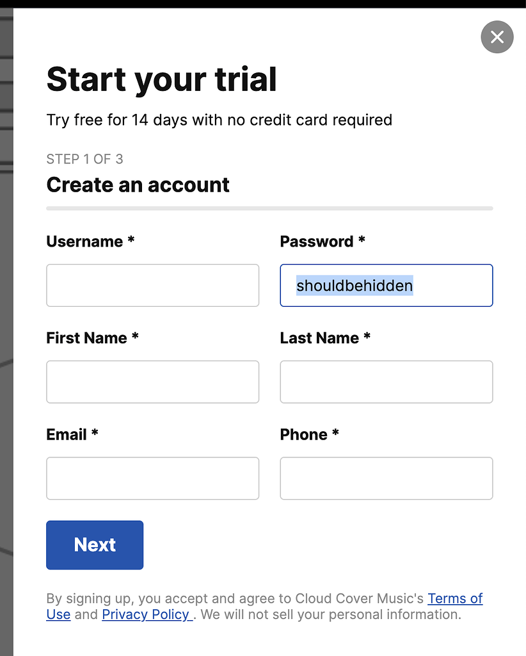
Task: Select the First Name text box
Action: coord(152,382)
